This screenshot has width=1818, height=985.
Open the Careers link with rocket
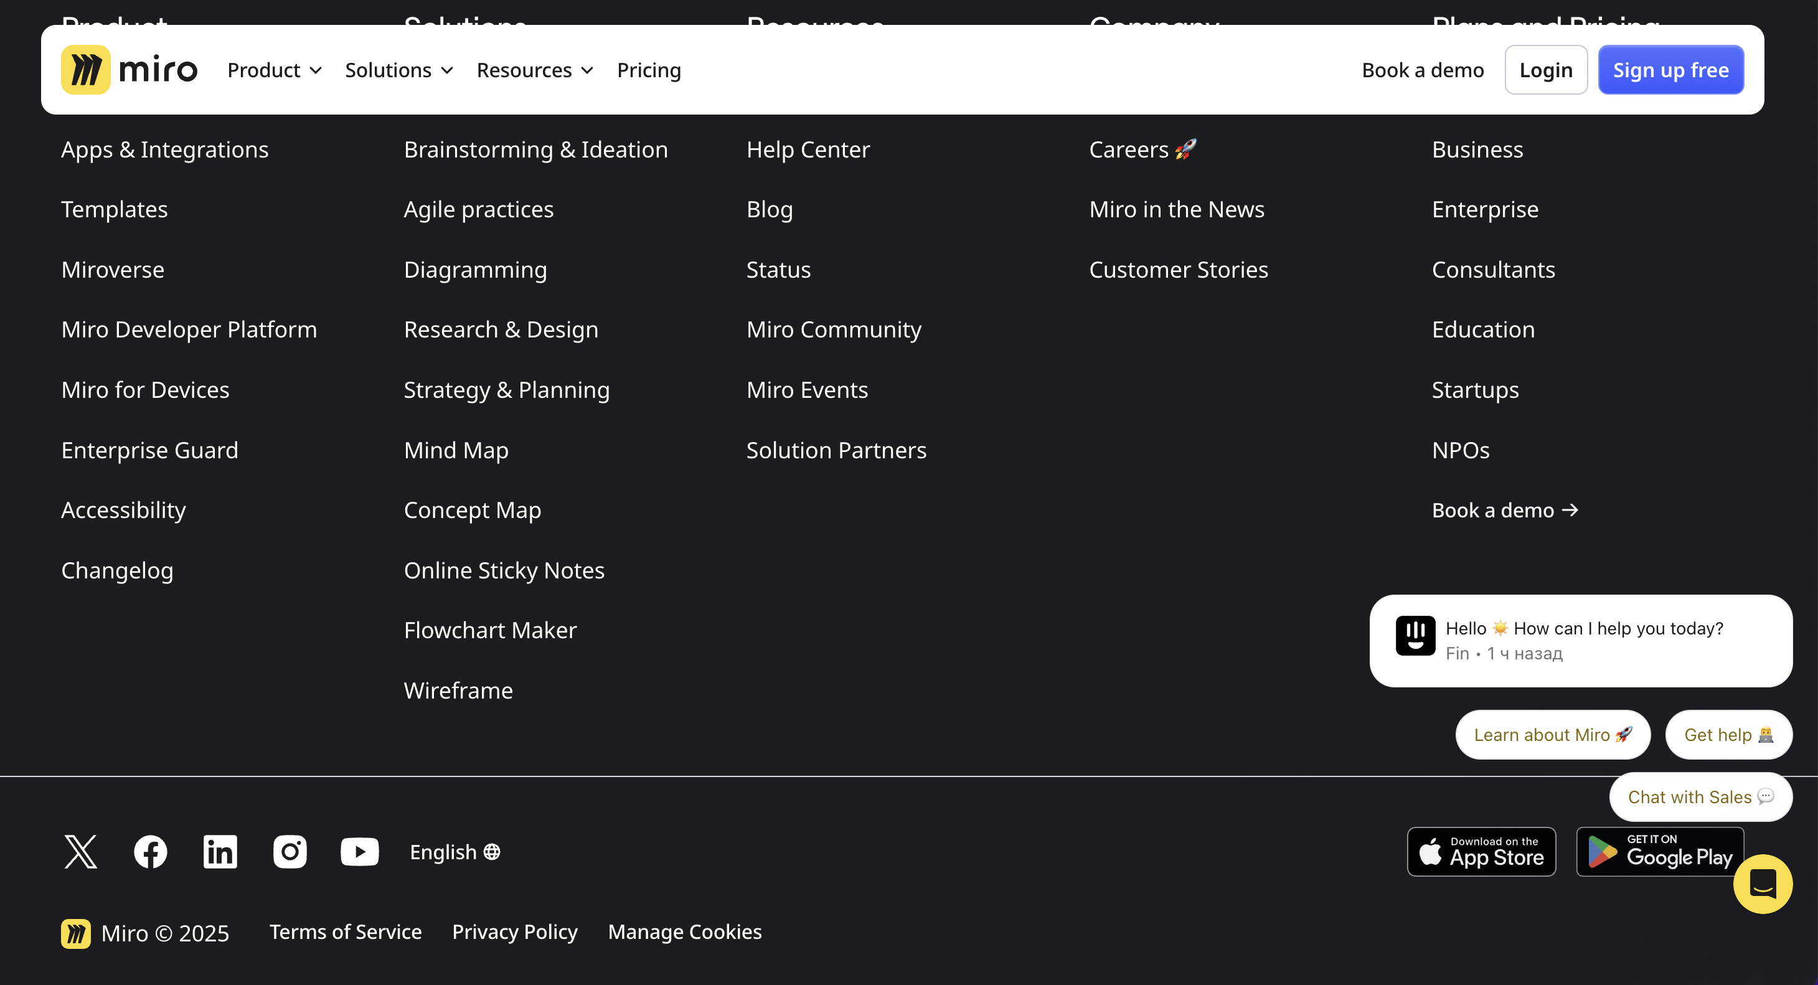pos(1142,149)
